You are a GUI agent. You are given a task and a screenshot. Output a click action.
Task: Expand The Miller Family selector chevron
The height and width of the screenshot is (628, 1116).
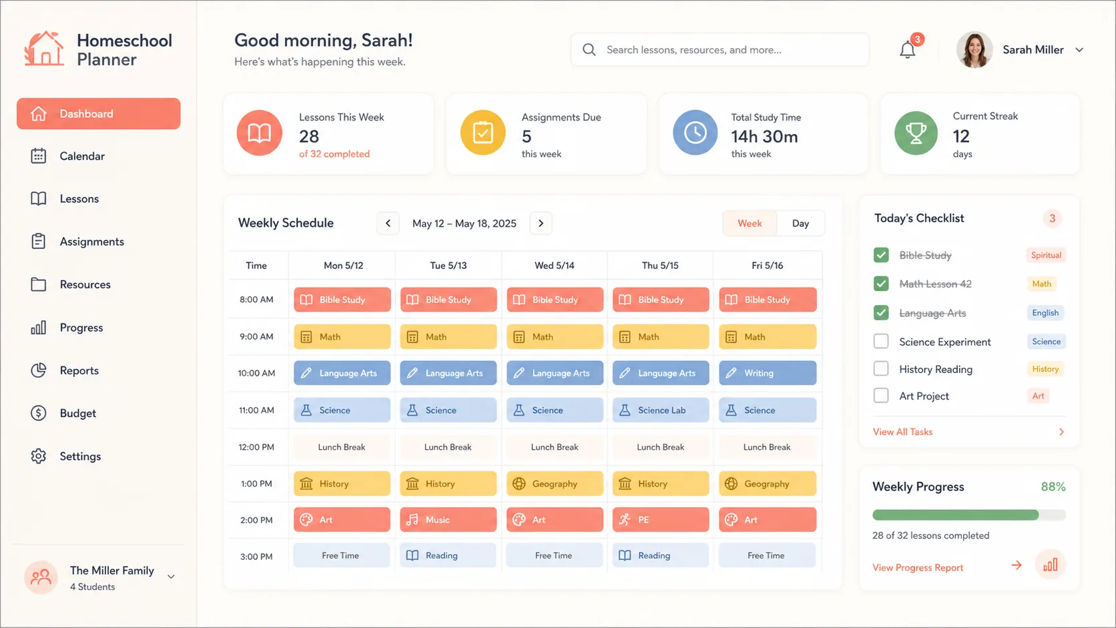[x=171, y=577]
